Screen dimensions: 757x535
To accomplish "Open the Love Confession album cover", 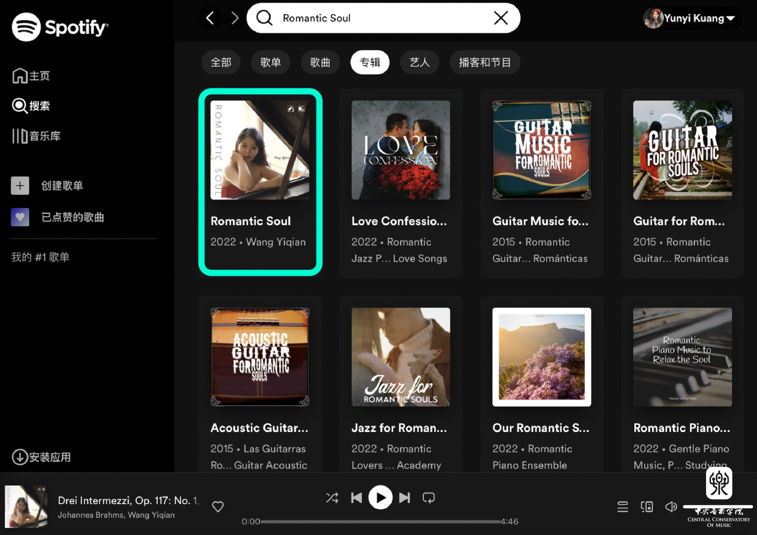I will tap(401, 150).
